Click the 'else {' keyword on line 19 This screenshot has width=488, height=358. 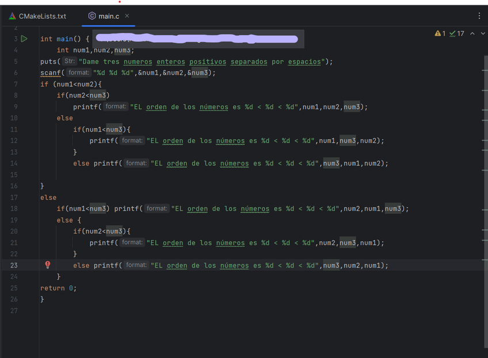click(x=64, y=220)
